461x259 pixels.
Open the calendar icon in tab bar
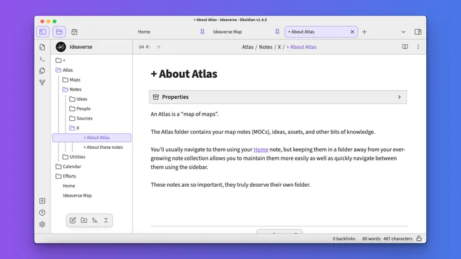pos(75,32)
